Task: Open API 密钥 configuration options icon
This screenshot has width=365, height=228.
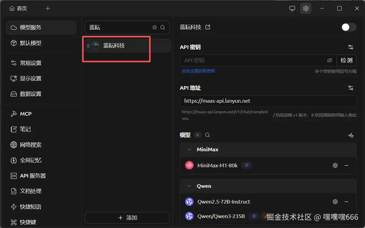Action: pyautogui.click(x=350, y=47)
